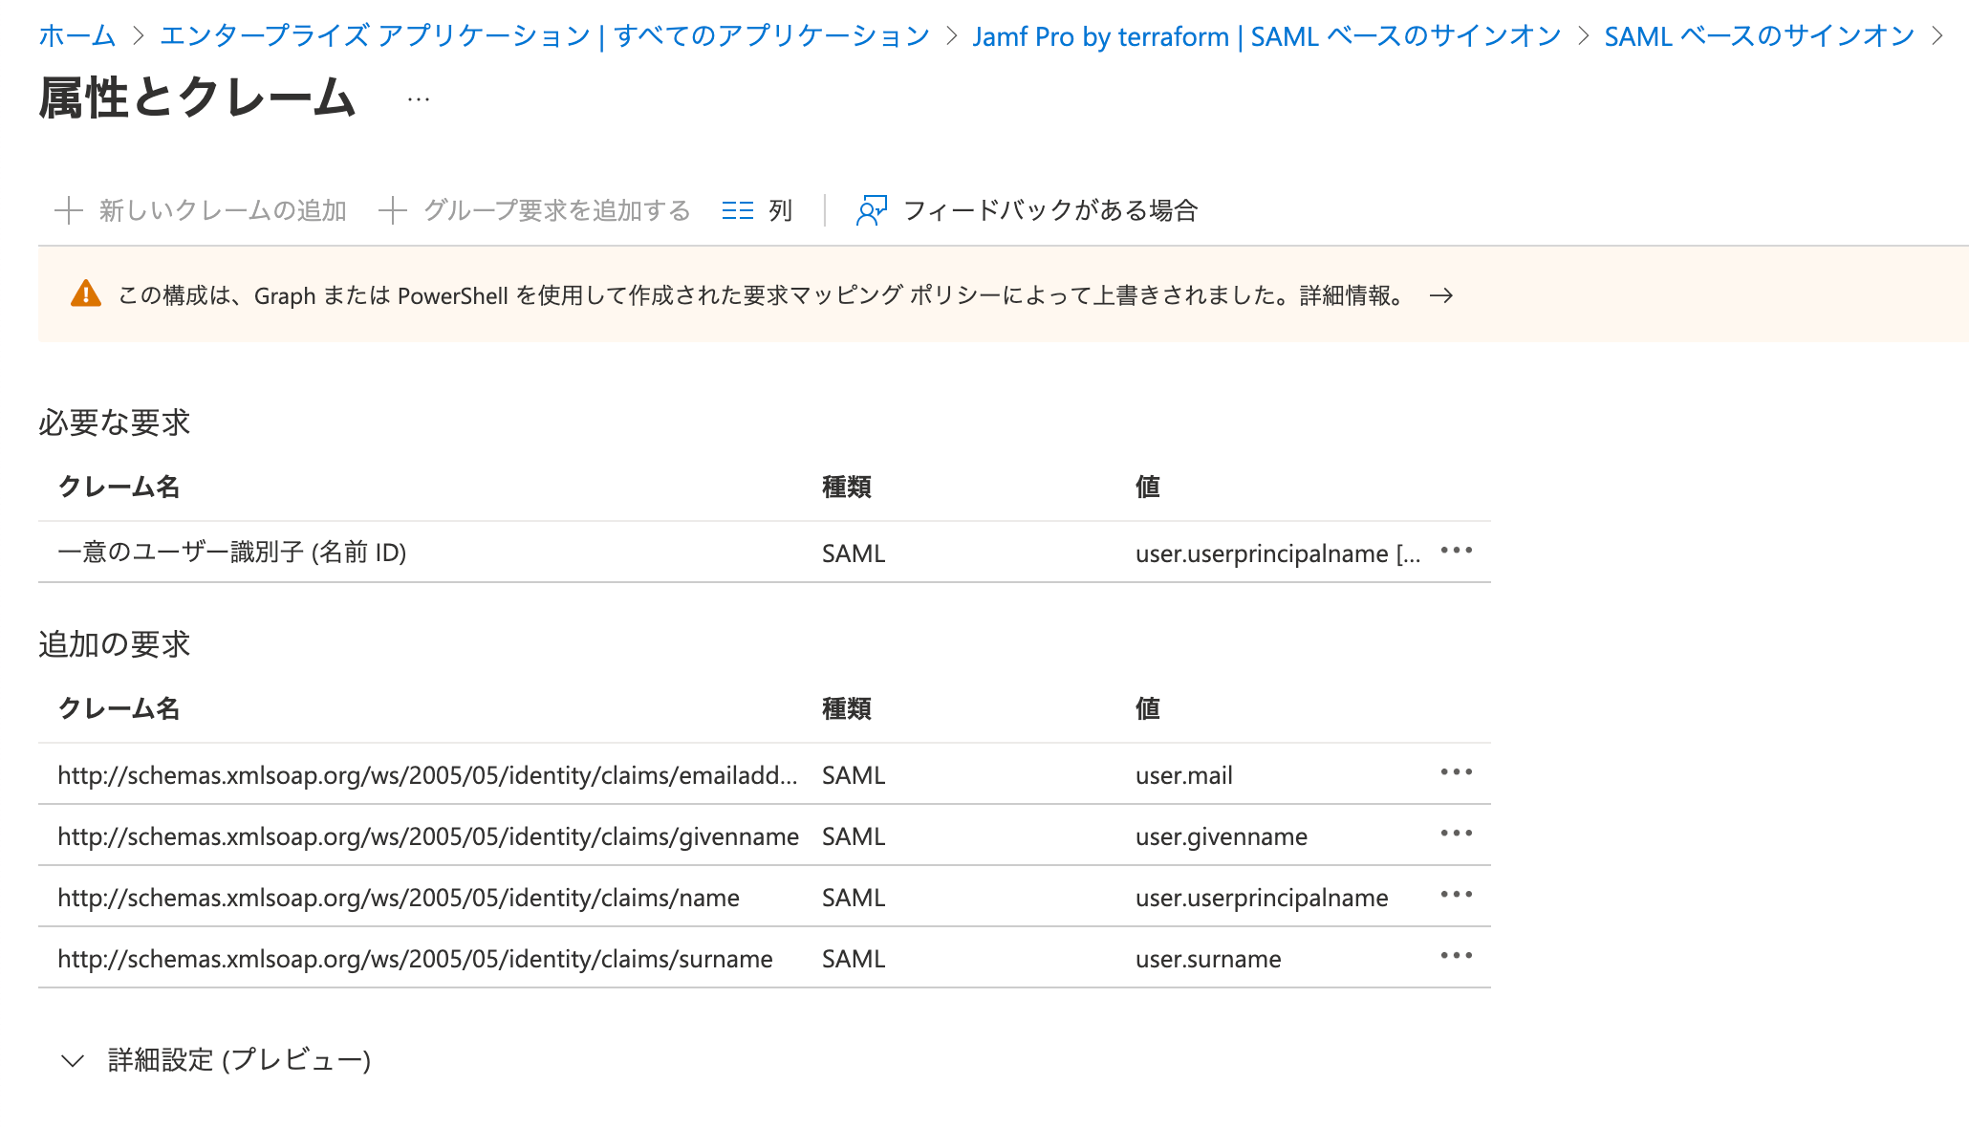Open more options for 名前 ID claim row
The image size is (1969, 1128).
click(1457, 551)
